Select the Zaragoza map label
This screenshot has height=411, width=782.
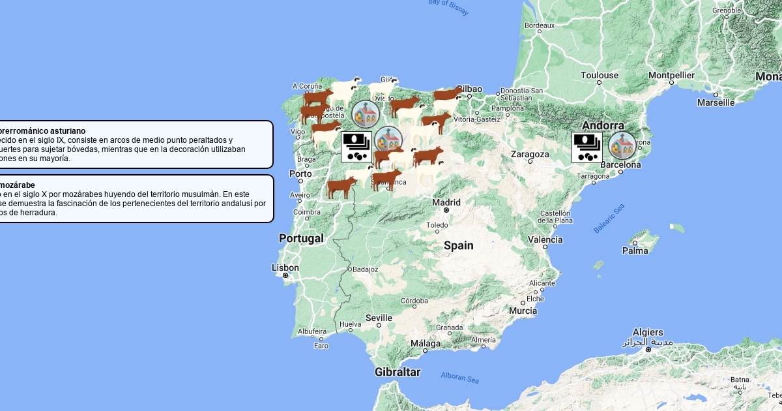click(530, 155)
